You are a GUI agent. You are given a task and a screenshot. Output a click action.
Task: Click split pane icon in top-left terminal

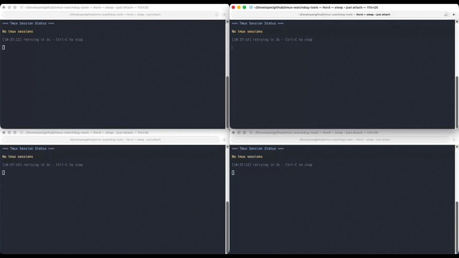228,21
